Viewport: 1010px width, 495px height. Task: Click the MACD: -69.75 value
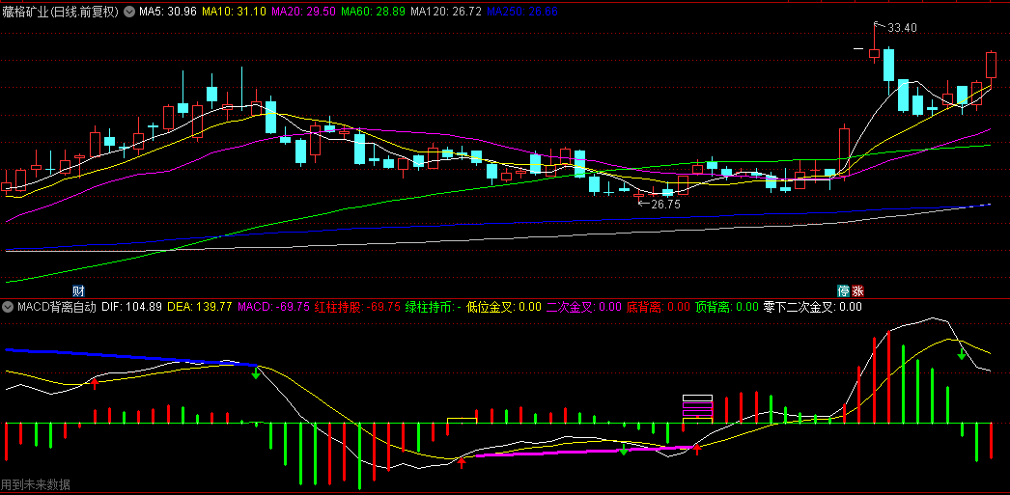(274, 307)
